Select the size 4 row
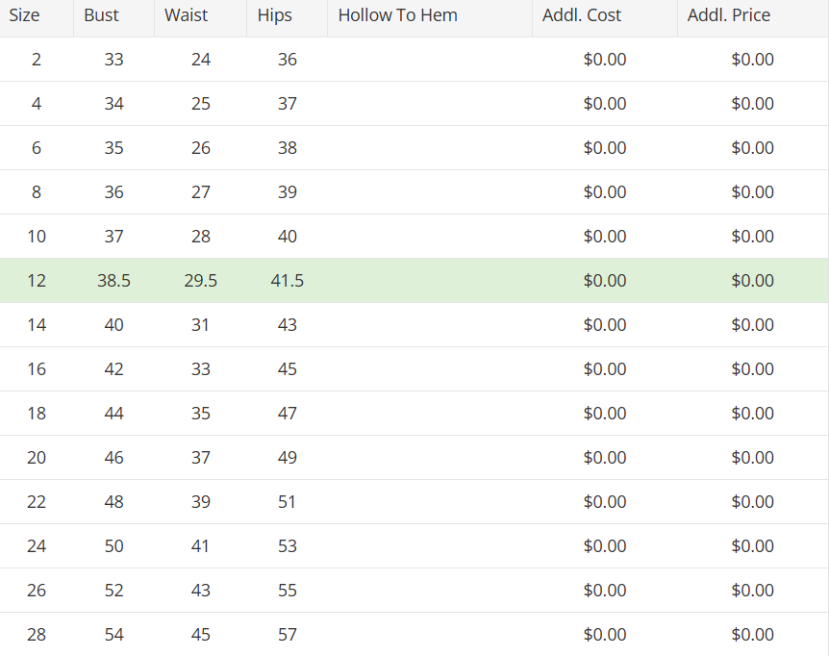The height and width of the screenshot is (656, 829). tap(414, 104)
